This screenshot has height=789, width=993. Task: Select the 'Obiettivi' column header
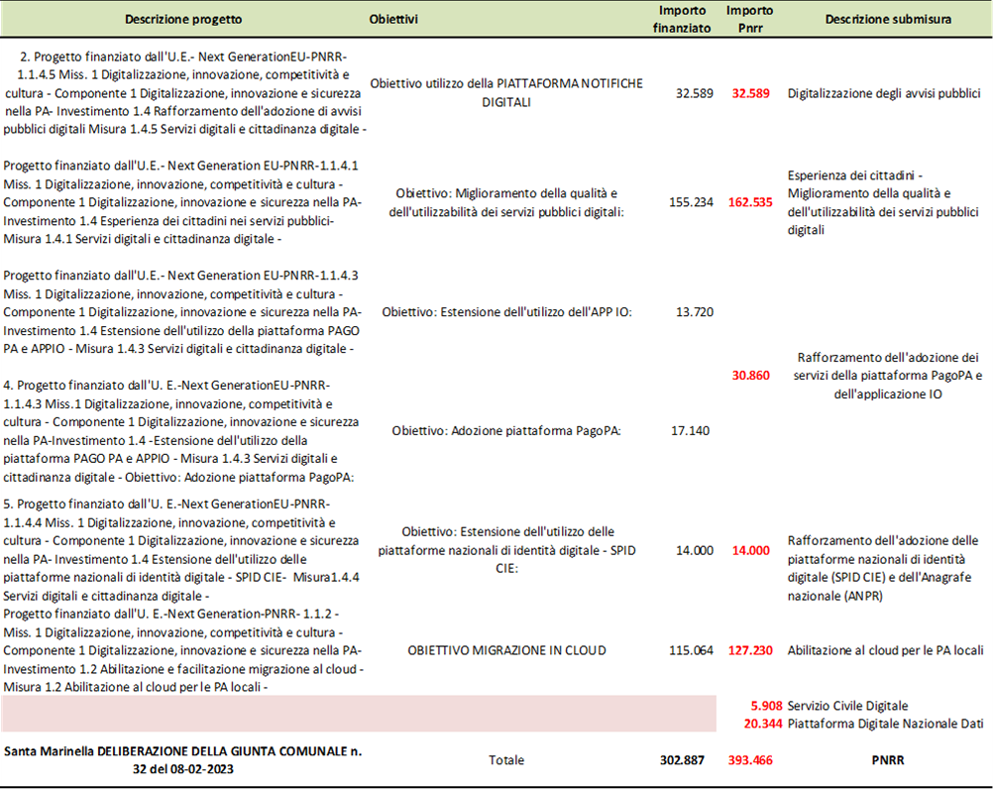click(393, 20)
